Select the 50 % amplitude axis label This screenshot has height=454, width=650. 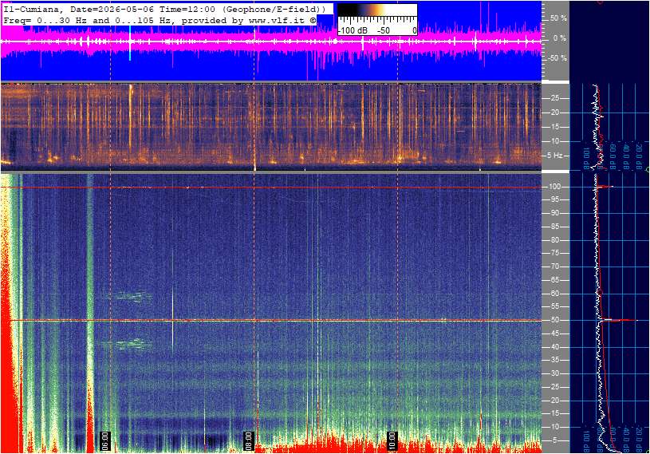558,18
